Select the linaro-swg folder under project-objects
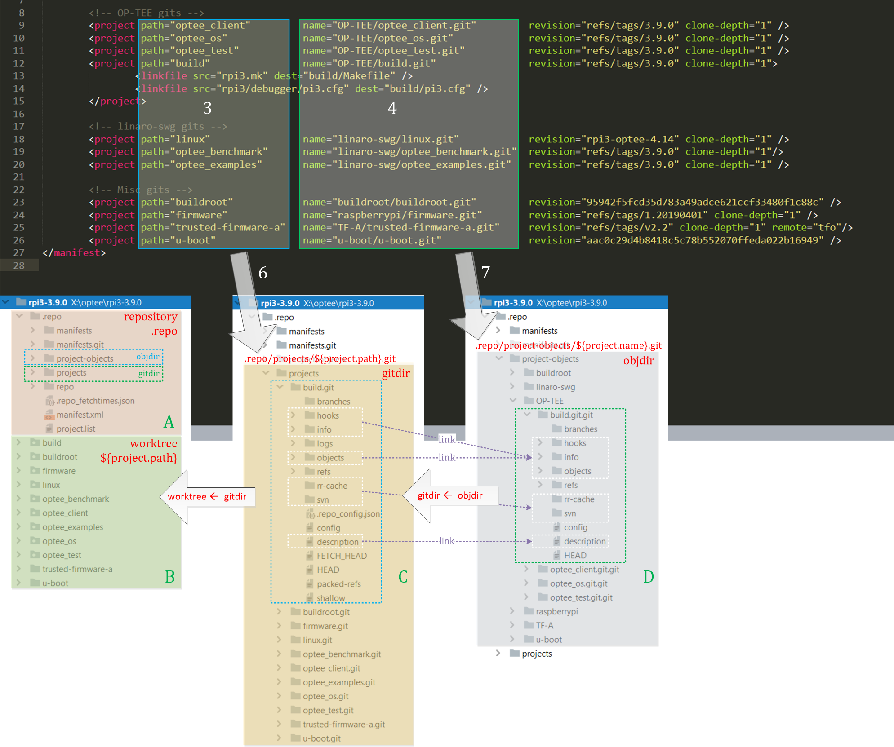This screenshot has height=747, width=894. 556,386
